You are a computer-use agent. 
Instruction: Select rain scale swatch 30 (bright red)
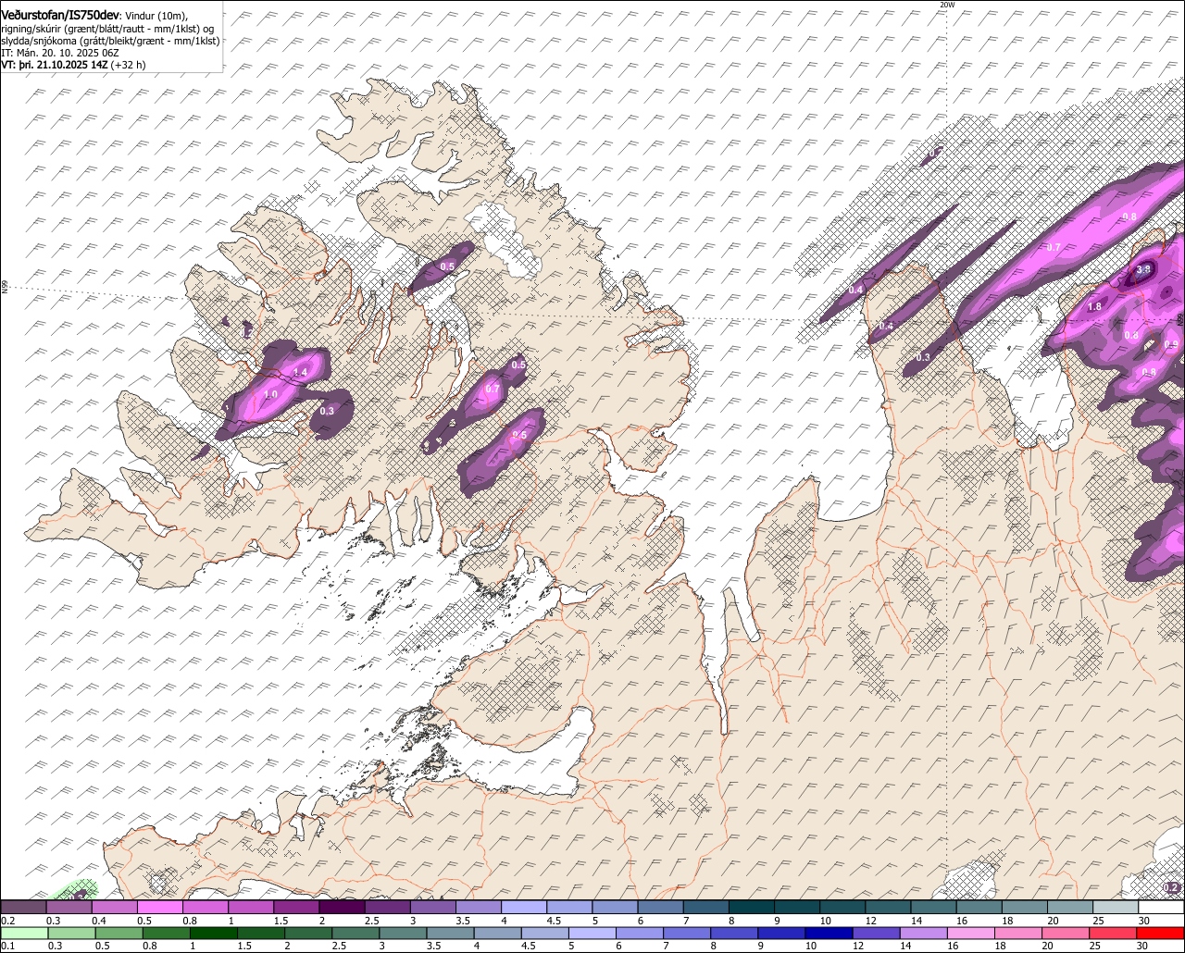[x=1161, y=933]
